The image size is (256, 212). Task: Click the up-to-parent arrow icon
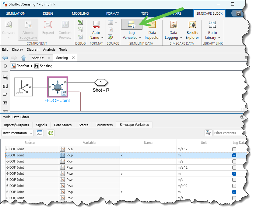(x=23, y=58)
